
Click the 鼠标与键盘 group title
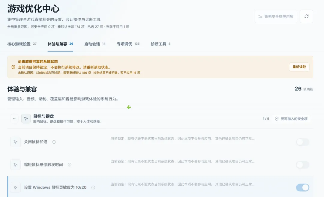point(43,116)
